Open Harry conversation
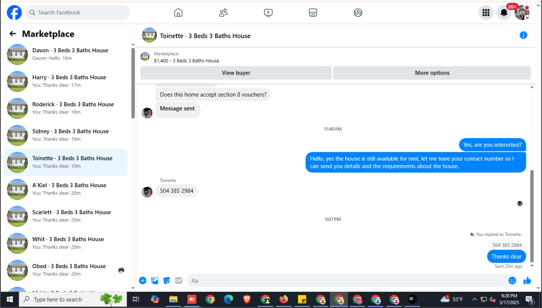542x308 pixels. coord(66,81)
